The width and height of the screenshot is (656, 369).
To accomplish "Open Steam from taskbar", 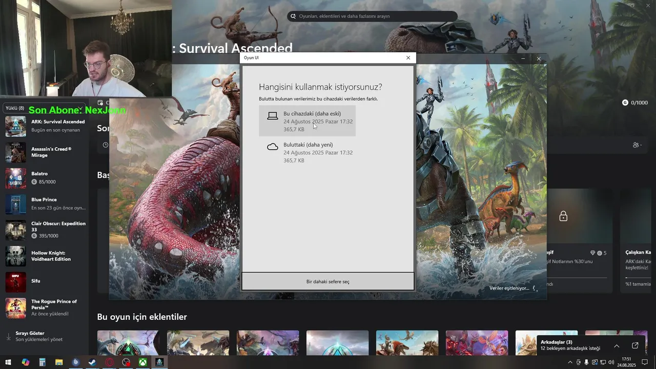I will point(92,362).
